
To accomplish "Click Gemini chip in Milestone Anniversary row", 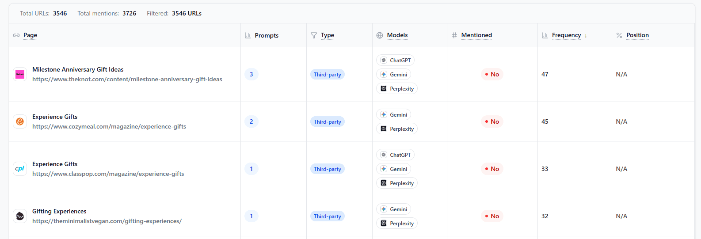I will coord(394,75).
